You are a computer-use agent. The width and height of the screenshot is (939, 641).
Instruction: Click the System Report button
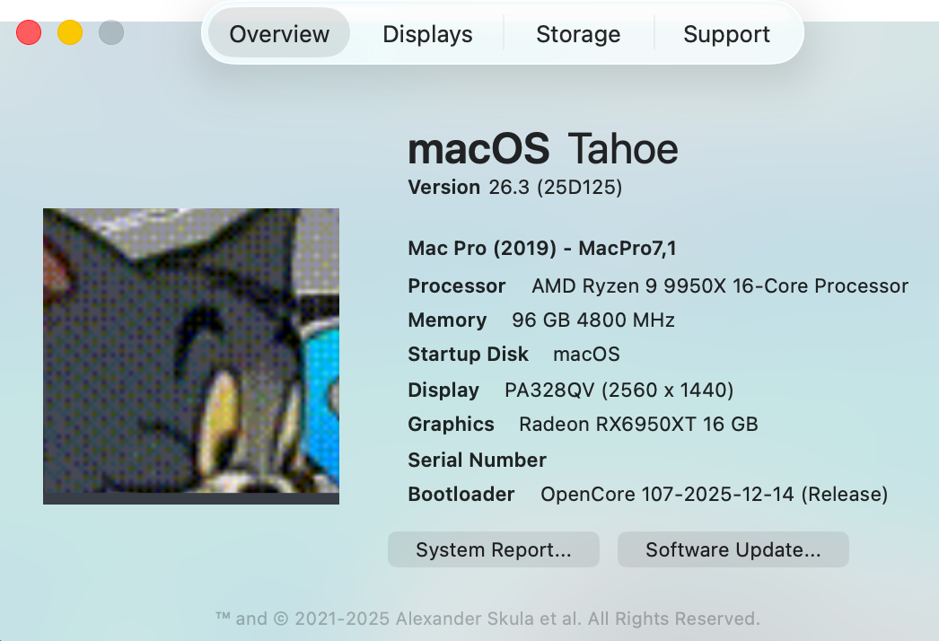(x=493, y=549)
